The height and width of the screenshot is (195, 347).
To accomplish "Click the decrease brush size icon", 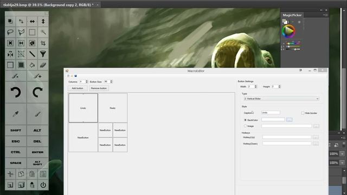I will (16, 76).
